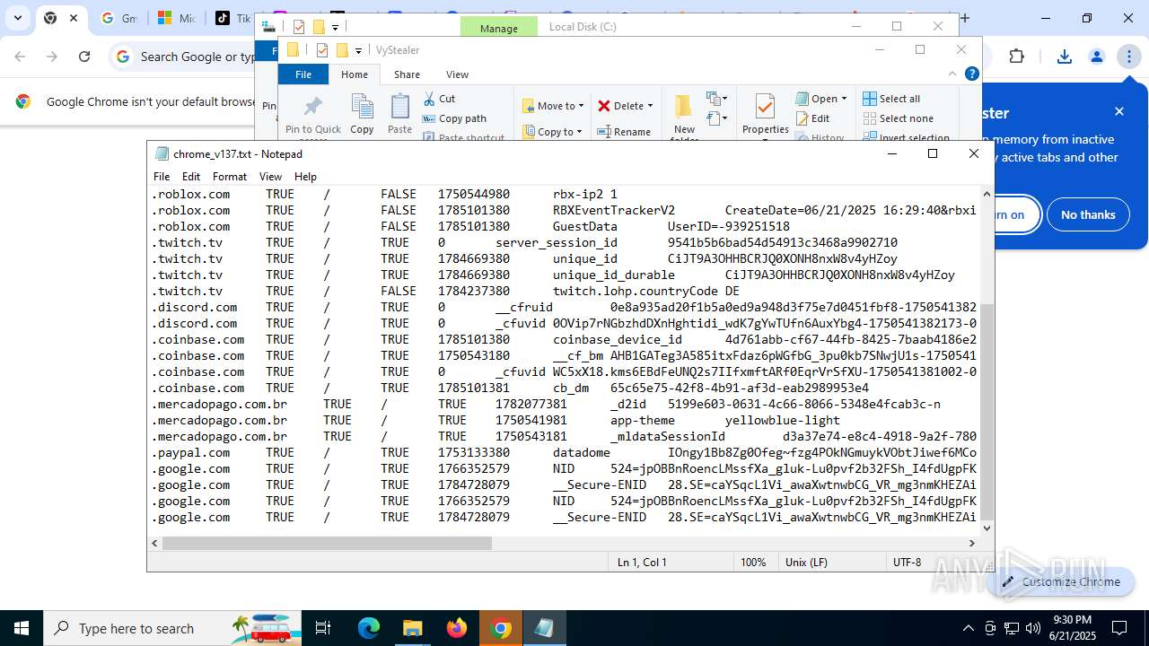
Task: Click 'No thanks' in Chrome popup
Action: (1088, 214)
